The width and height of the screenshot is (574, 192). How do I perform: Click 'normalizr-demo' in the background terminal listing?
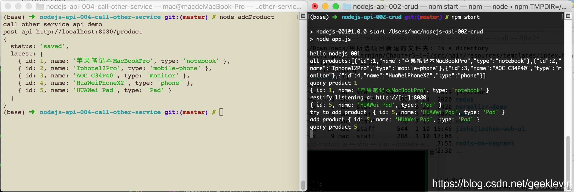pyautogui.click(x=481, y=107)
